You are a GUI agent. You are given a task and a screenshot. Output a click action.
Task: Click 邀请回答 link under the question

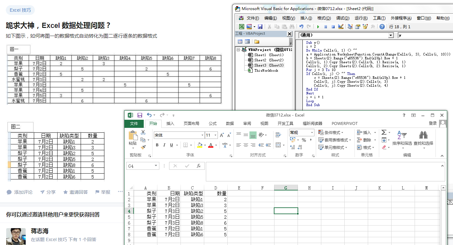[x=75, y=192]
